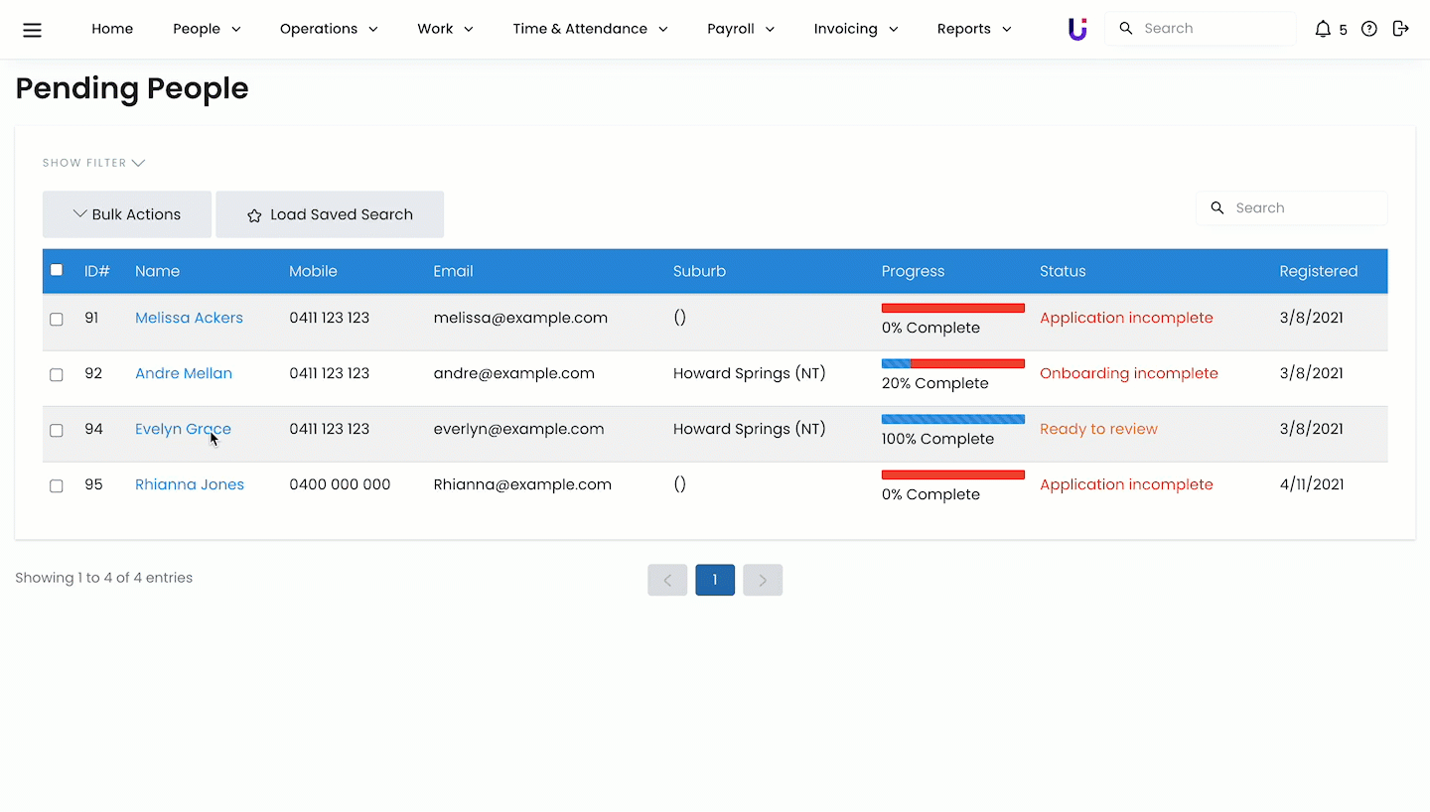Screen dimensions: 1430x812
Task: Tick the checkbox for Melissa Ackers
Action: point(57,320)
